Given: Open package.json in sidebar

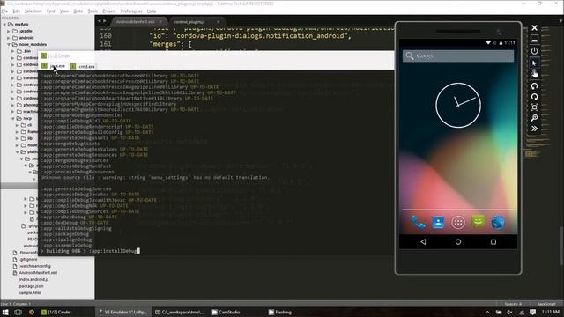Looking at the screenshot, I should (31, 286).
